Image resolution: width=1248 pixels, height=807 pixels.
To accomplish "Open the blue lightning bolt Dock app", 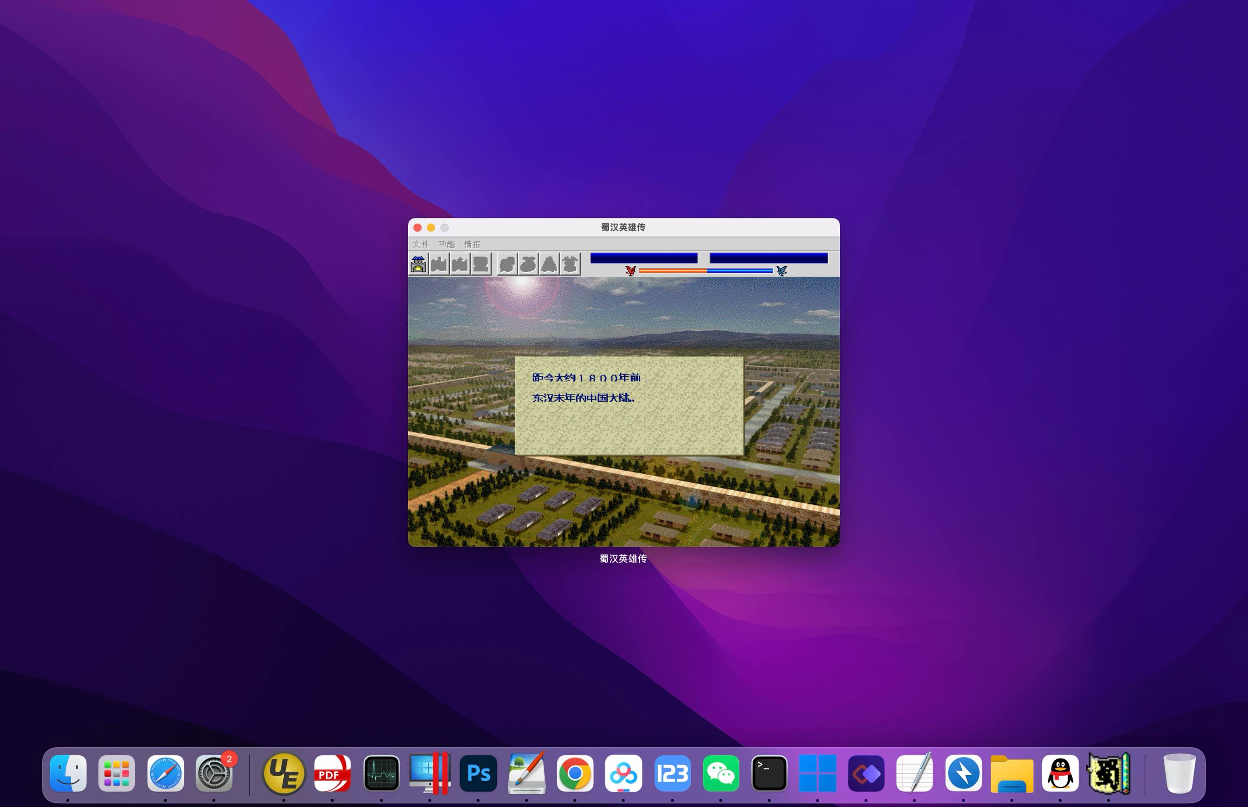I will pyautogui.click(x=963, y=773).
